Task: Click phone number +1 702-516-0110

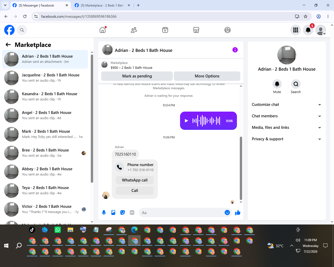Action: pos(140,170)
